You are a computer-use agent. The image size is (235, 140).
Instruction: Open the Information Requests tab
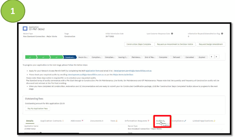click(x=137, y=121)
